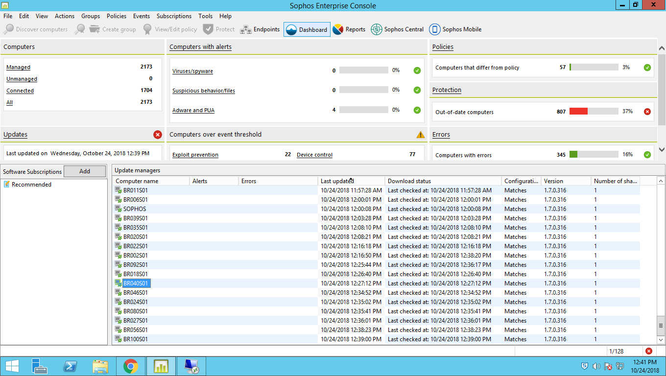Image resolution: width=666 pixels, height=376 pixels.
Task: Sort by the Last updated column header
Action: click(351, 181)
